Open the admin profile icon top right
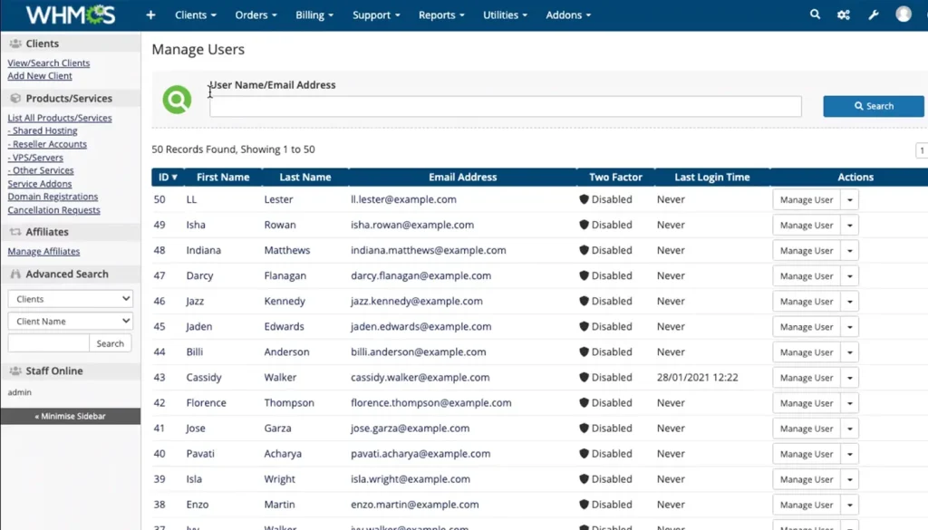This screenshot has width=928, height=530. pos(904,14)
